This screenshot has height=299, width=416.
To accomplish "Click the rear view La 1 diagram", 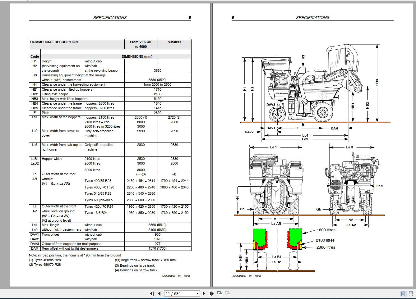I will click(x=275, y=183).
